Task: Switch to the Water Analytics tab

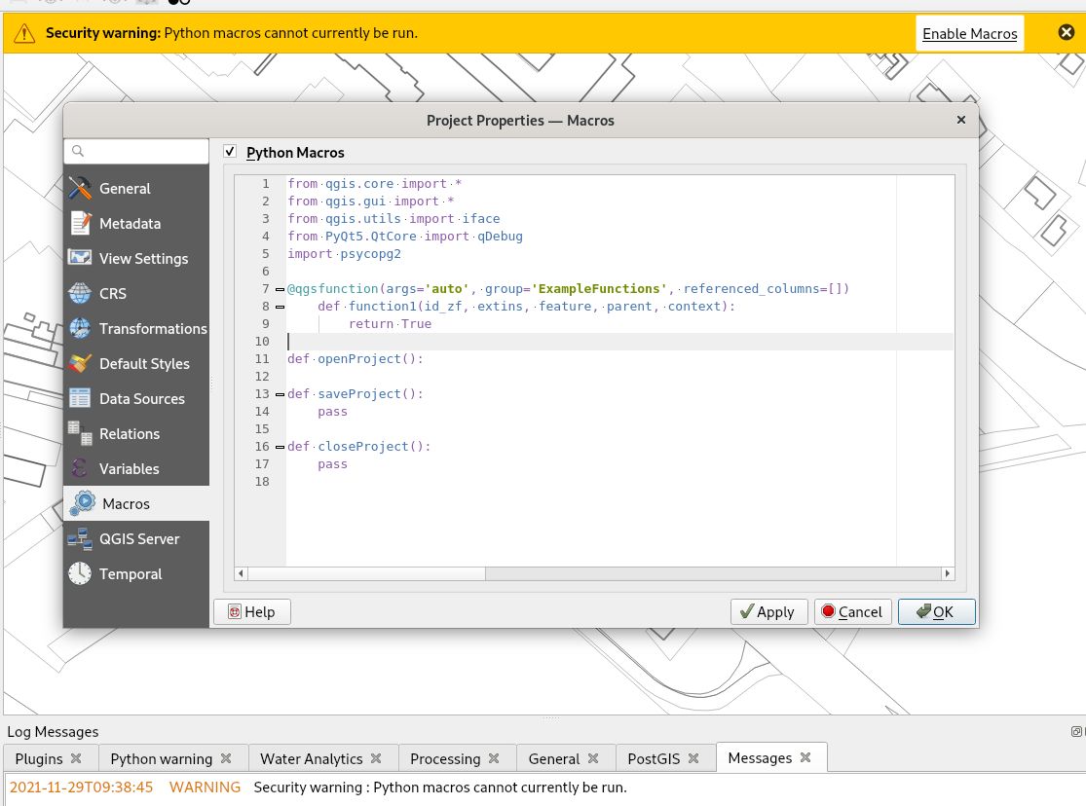Action: [311, 759]
